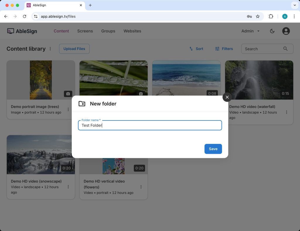This screenshot has width=300, height=231.
Task: Open the Screens tab
Action: pyautogui.click(x=85, y=31)
